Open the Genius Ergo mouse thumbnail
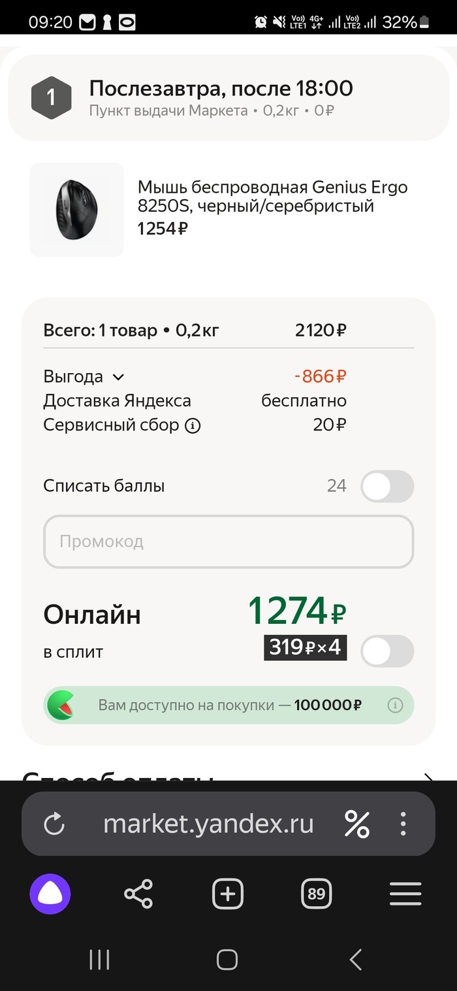Screen dimensions: 457x991 click(x=77, y=210)
